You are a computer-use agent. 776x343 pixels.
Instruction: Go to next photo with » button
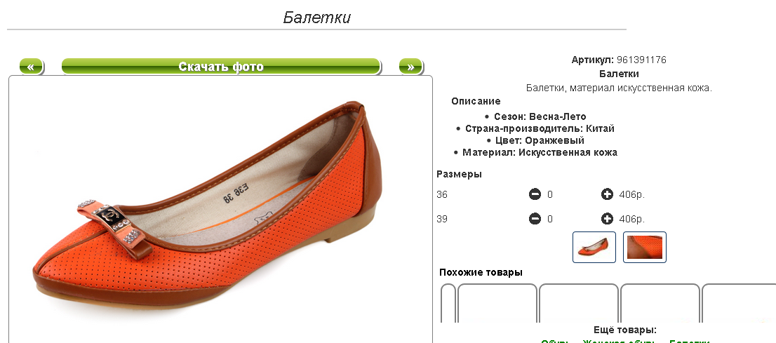pos(410,67)
